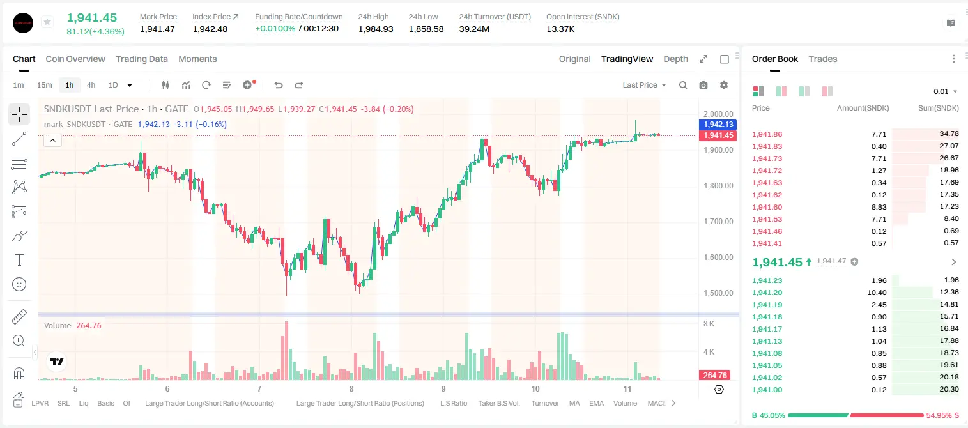This screenshot has height=428, width=968.
Task: Open the Coin Overview tab
Action: click(x=75, y=59)
